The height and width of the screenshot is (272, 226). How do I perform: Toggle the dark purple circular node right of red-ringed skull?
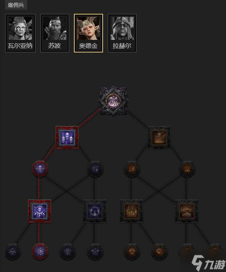95,169
